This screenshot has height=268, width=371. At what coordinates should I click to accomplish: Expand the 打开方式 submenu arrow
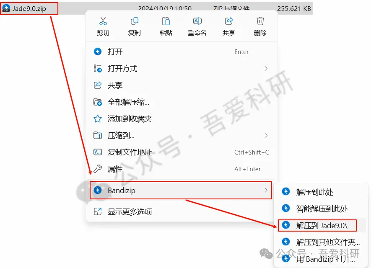pyautogui.click(x=266, y=69)
